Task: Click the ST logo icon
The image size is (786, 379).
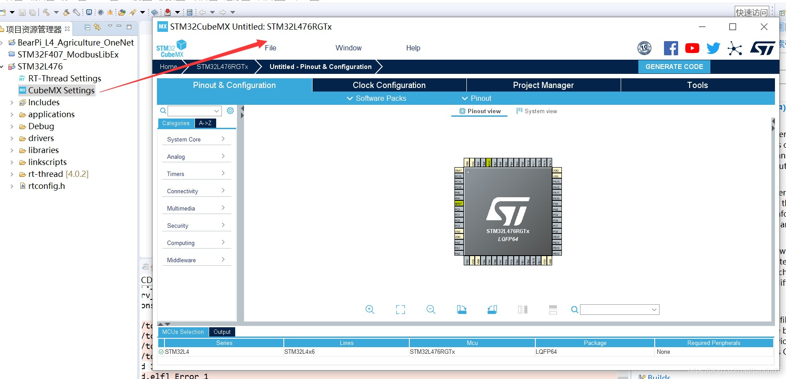Action: click(763, 48)
